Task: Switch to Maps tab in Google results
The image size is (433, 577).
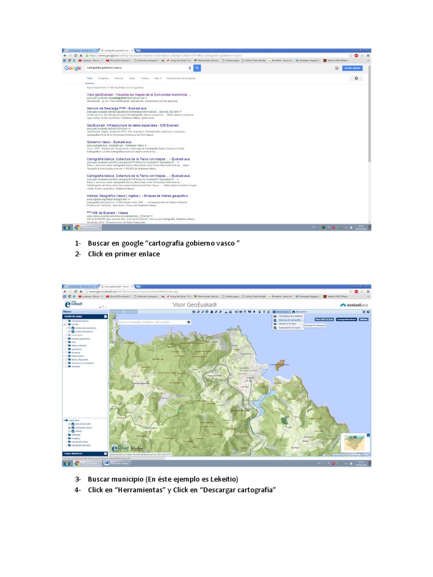Action: pyautogui.click(x=132, y=78)
